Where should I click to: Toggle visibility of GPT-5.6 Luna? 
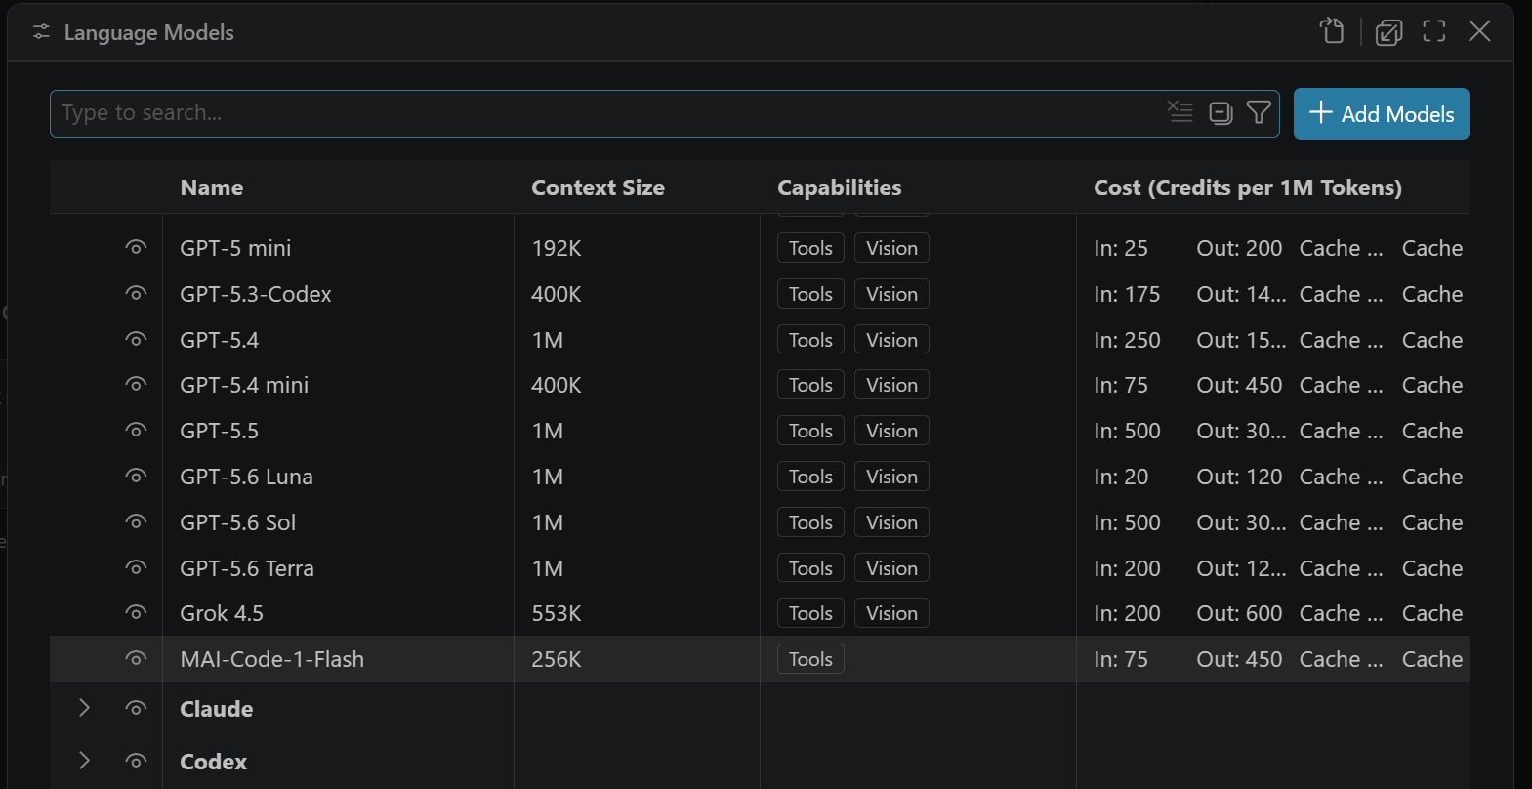tap(136, 477)
